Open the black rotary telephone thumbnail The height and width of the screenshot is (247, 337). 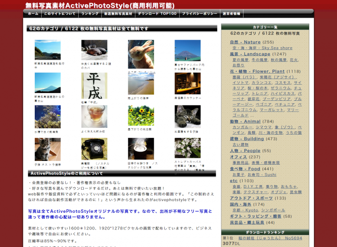(x=94, y=149)
